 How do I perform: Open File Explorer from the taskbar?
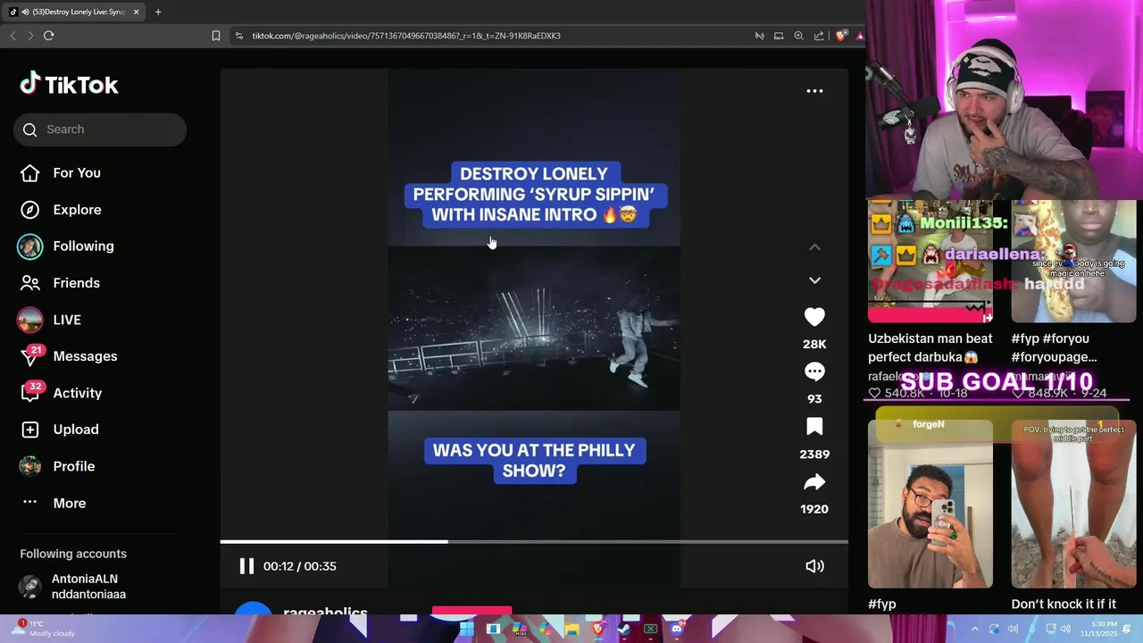click(x=571, y=629)
